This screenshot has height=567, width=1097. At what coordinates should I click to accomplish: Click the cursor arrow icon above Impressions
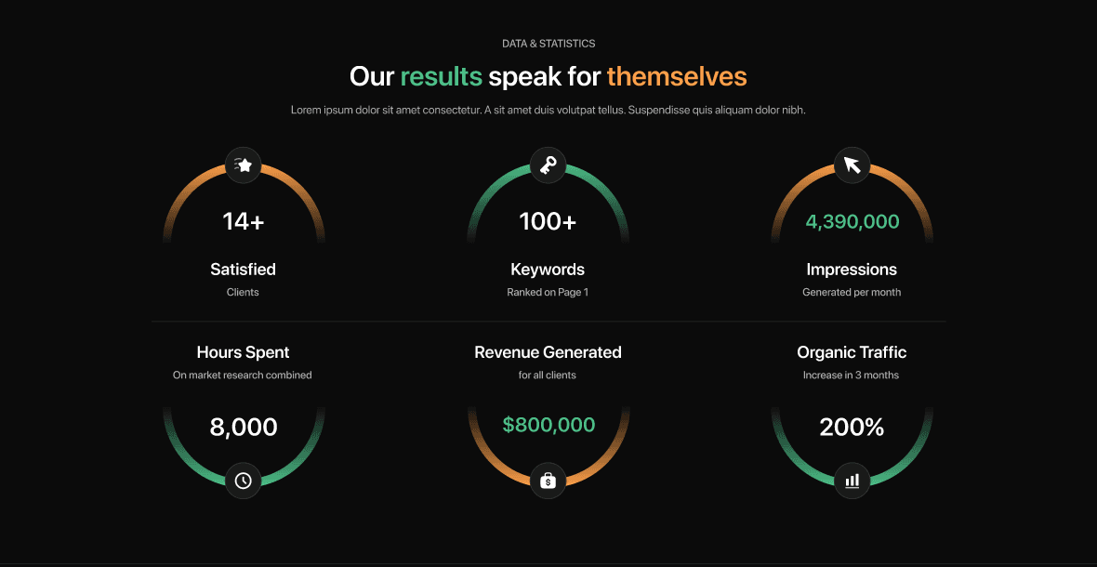coord(852,165)
